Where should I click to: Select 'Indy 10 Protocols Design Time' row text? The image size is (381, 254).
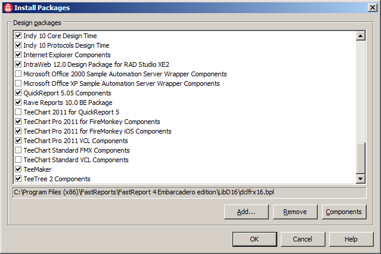click(66, 45)
